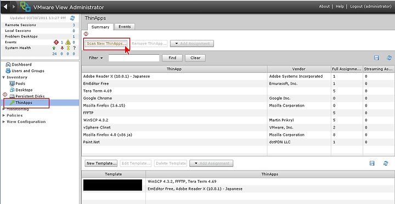Click the filter text input field
This screenshot has height=204, width=395.
pos(134,58)
